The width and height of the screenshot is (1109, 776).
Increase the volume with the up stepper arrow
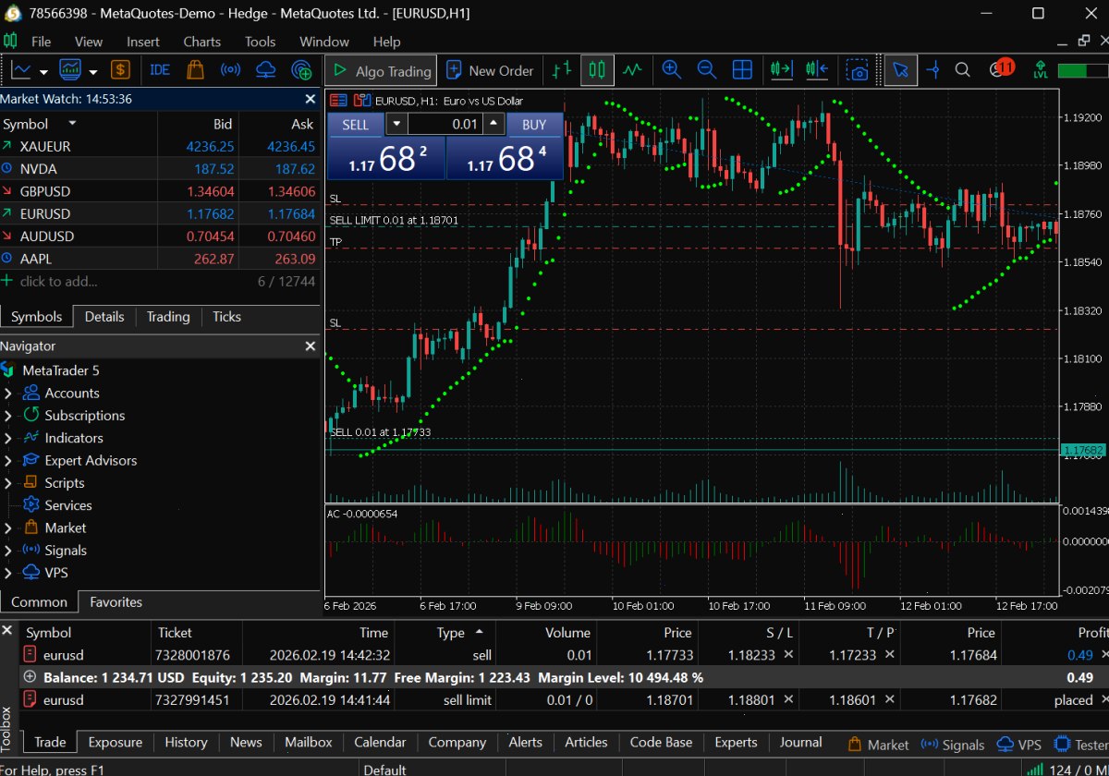[494, 124]
